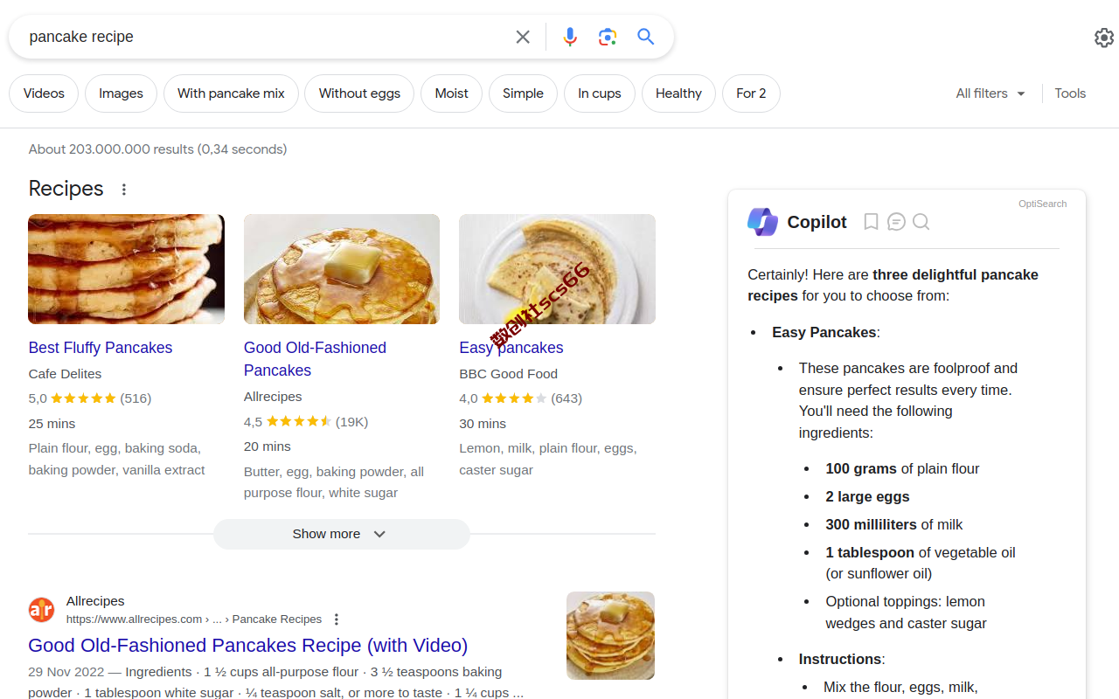Click the Allrecipes site favicon
This screenshot has width=1119, height=699.
pyautogui.click(x=41, y=610)
